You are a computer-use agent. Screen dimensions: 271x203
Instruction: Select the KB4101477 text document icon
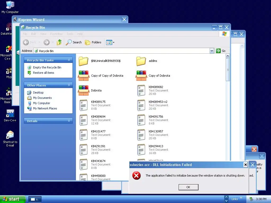tap(83, 135)
